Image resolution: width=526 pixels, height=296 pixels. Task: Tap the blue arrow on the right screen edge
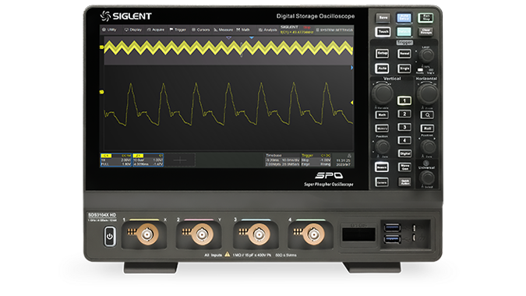coord(352,68)
